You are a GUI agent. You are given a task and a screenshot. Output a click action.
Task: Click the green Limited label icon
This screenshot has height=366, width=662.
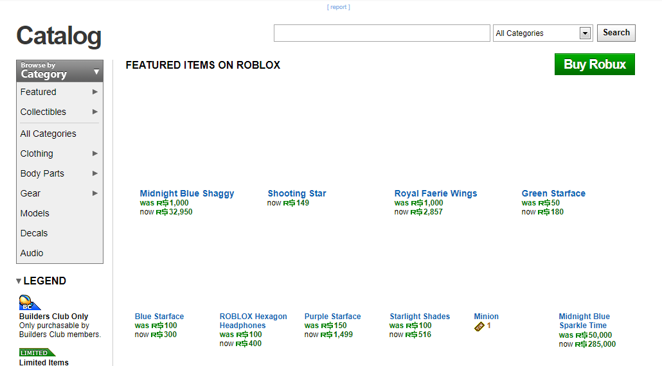(37, 353)
